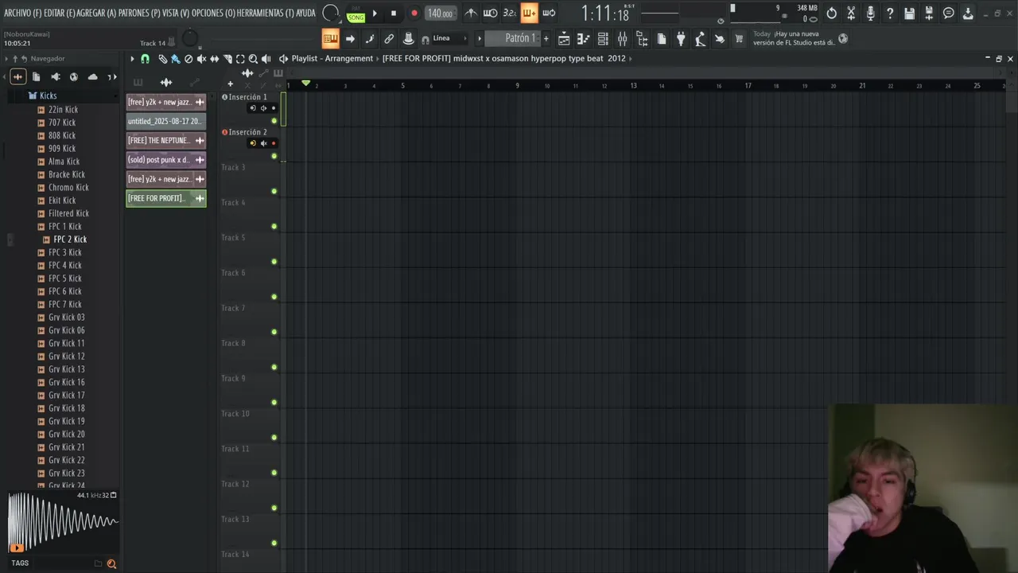
Task: Open ARCHIVO menu
Action: [x=23, y=14]
